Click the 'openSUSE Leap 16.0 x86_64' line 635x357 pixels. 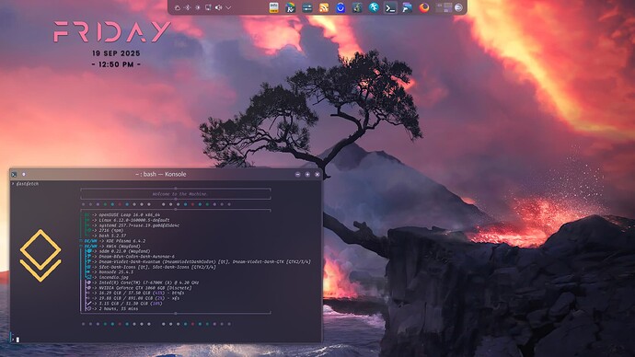(x=129, y=215)
